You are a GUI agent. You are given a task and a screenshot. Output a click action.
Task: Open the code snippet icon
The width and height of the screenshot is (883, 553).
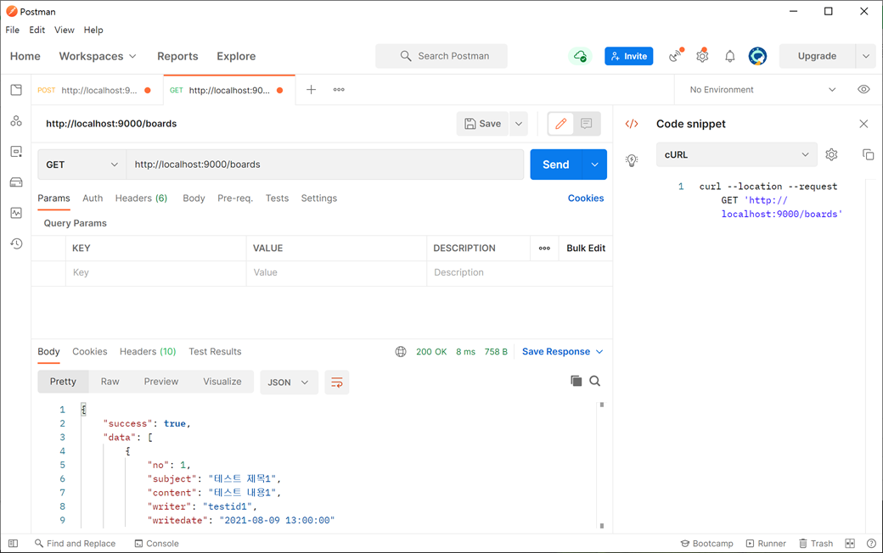(x=632, y=124)
